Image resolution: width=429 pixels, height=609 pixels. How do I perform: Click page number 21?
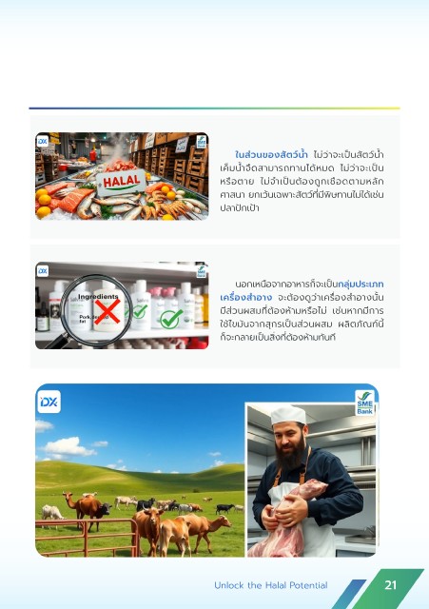pyautogui.click(x=391, y=585)
